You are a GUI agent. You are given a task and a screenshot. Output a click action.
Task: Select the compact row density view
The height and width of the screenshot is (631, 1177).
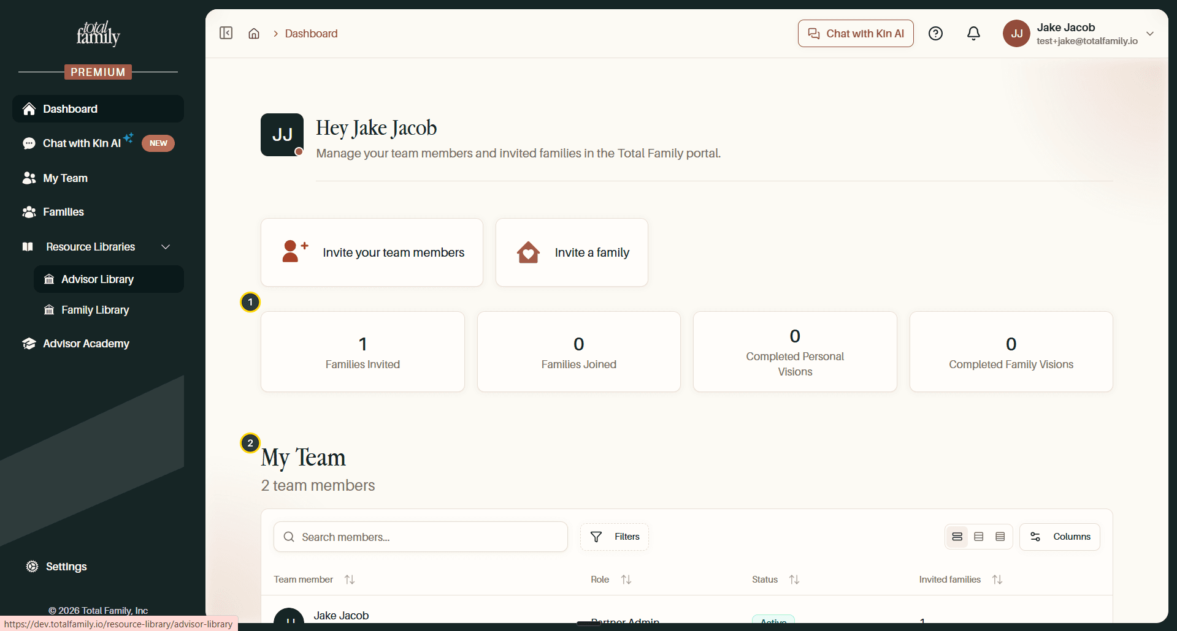pyautogui.click(x=1000, y=537)
